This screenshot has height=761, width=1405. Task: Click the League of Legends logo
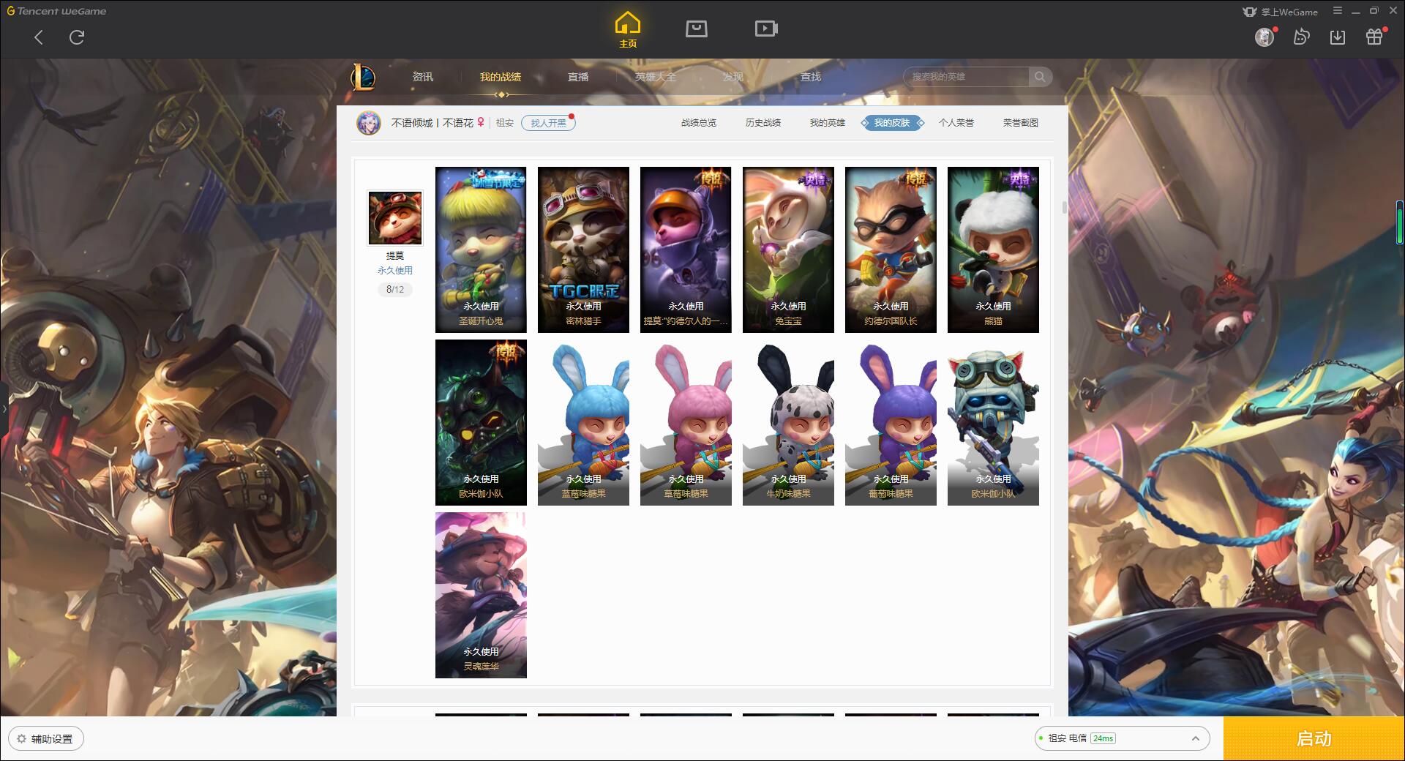pos(363,77)
